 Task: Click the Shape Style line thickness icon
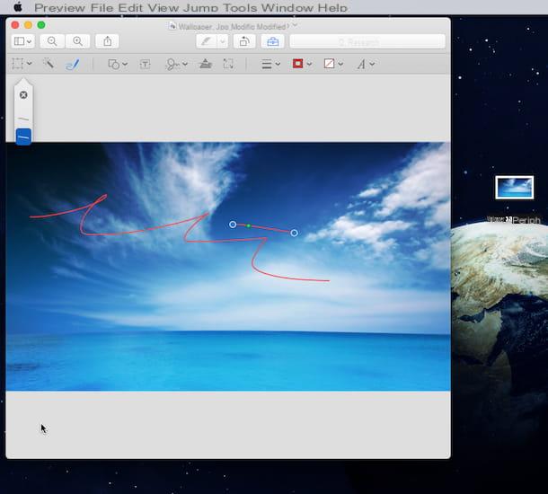(267, 64)
